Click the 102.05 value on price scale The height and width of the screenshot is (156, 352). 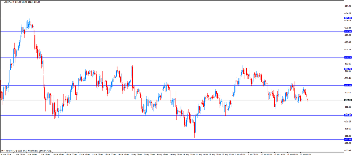(348, 93)
